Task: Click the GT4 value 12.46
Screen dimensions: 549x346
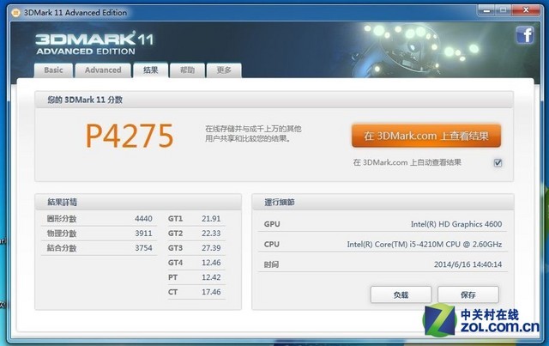Action: (x=211, y=263)
